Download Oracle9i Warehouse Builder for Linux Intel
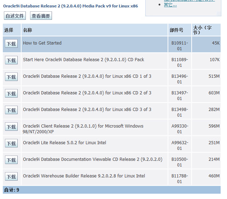The image size is (227, 199). [x=11, y=177]
